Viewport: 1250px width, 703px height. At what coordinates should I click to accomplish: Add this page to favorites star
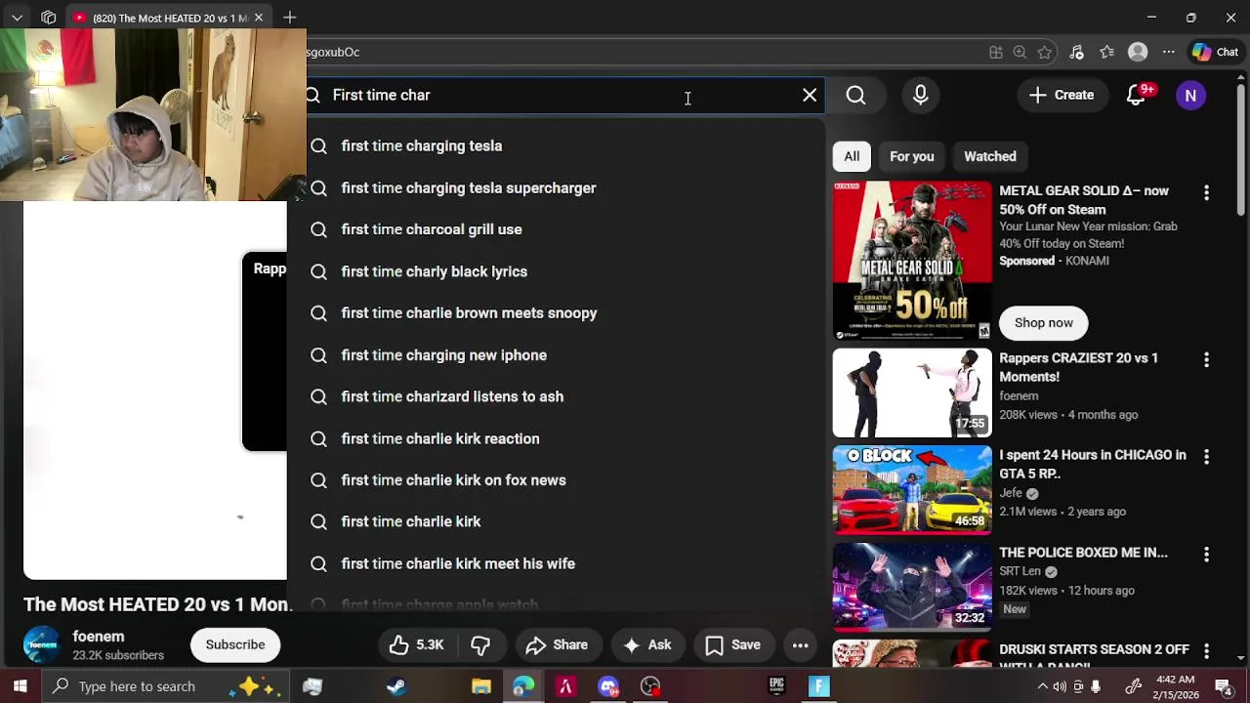[1045, 52]
